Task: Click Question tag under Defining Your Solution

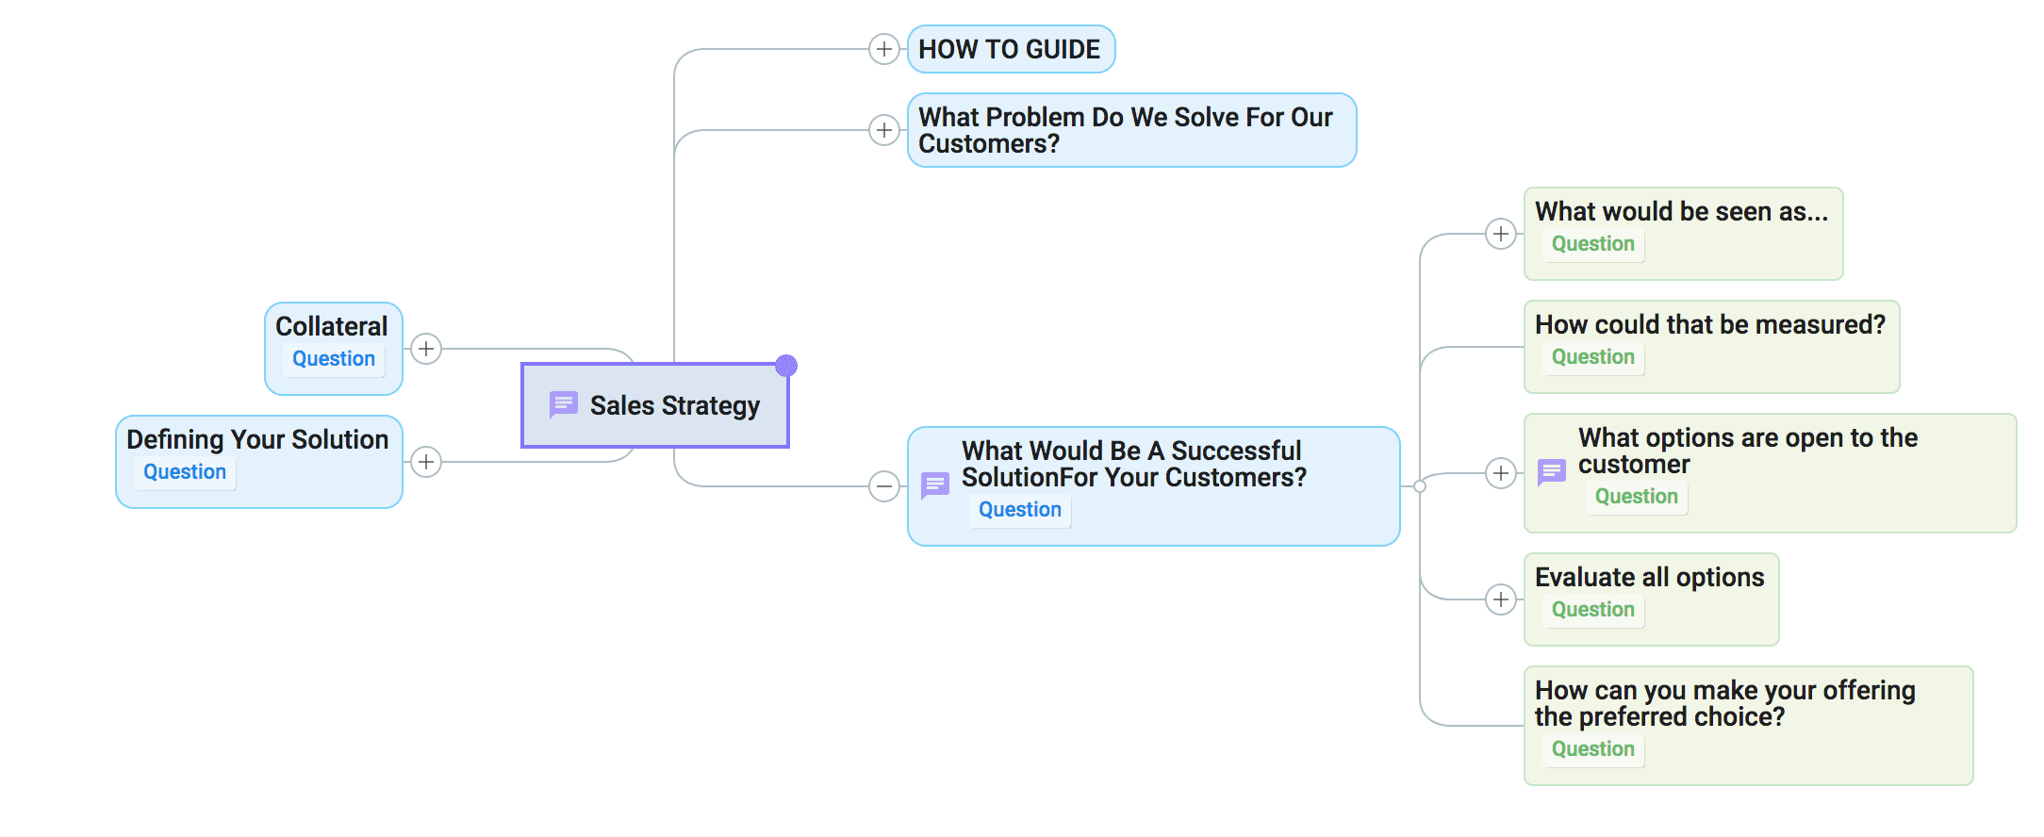Action: tap(185, 472)
